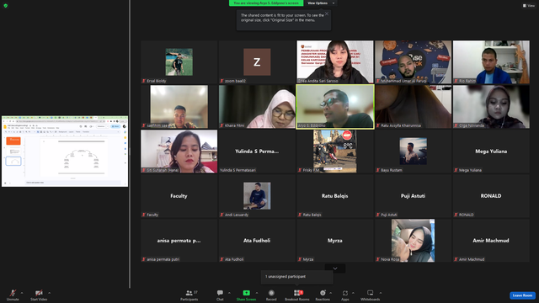This screenshot has height=303, width=539.
Task: Open Breakout Rooms
Action: click(297, 295)
